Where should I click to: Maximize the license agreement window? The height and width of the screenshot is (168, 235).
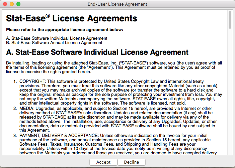[18, 4]
